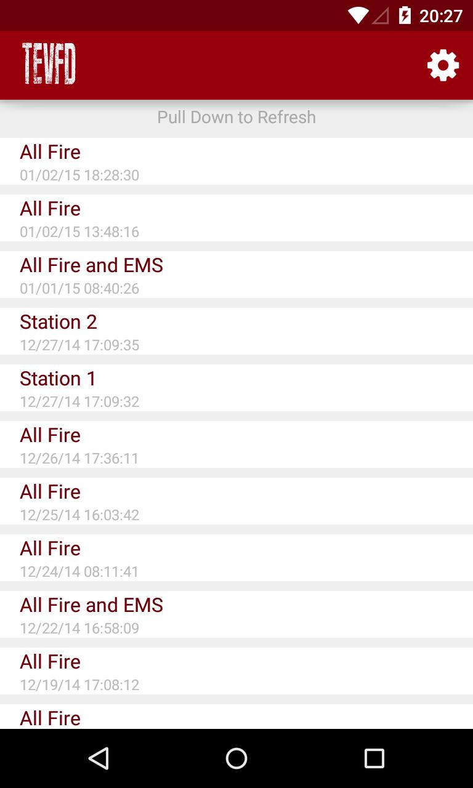The image size is (473, 788).
Task: Open All Fire and EMS alert 12/22/14
Action: point(236,614)
